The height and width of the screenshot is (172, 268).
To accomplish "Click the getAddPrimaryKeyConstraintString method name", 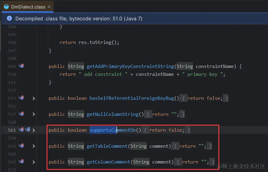I will click(130, 66).
